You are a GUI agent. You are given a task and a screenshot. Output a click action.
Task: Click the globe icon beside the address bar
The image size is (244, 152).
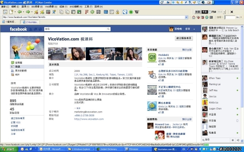point(207,17)
